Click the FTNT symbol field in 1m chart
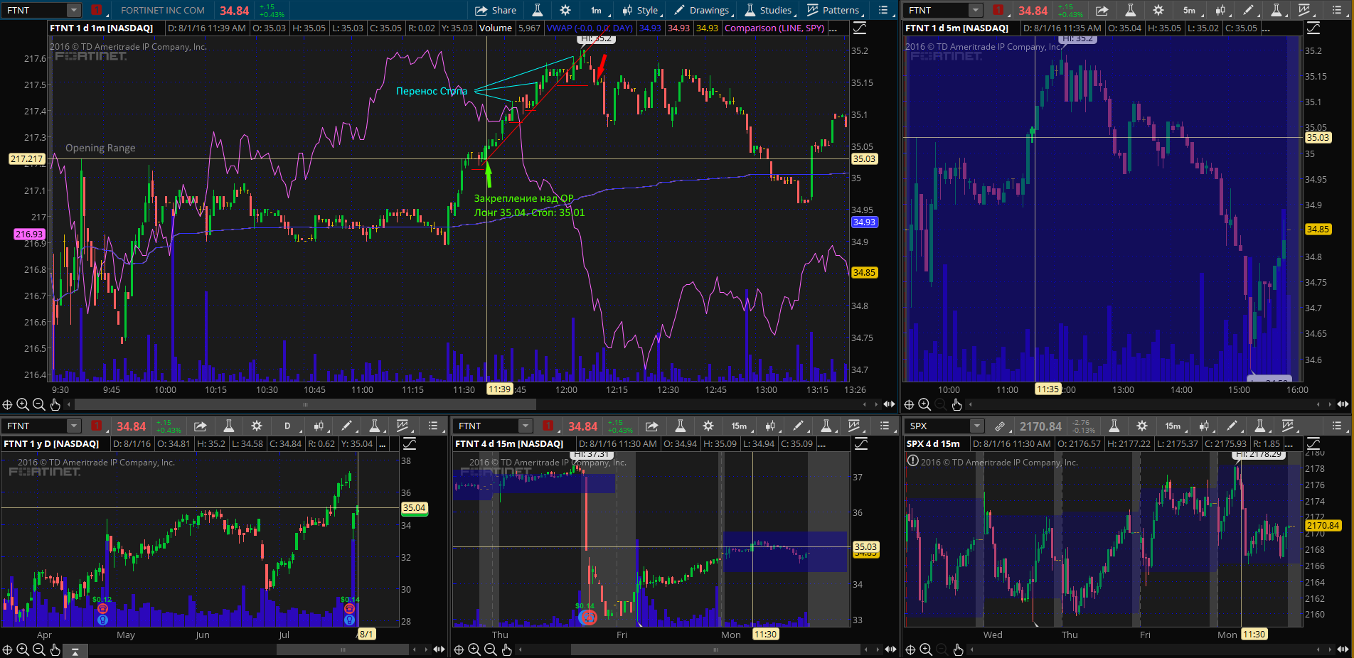1354x658 pixels. point(36,10)
